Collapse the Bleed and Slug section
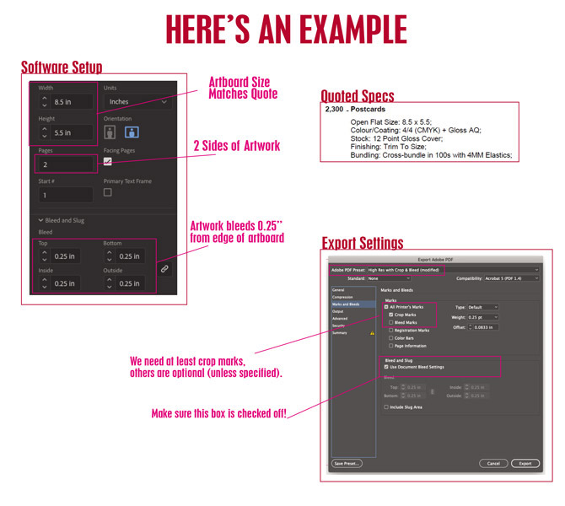 [40, 220]
